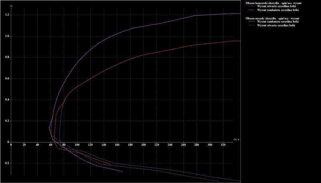Image resolution: width=321 pixels, height=183 pixels.
Task: Toggle 'Wyrzut zamknięta szczelina lotki' under nasady group
Action: (x=277, y=22)
